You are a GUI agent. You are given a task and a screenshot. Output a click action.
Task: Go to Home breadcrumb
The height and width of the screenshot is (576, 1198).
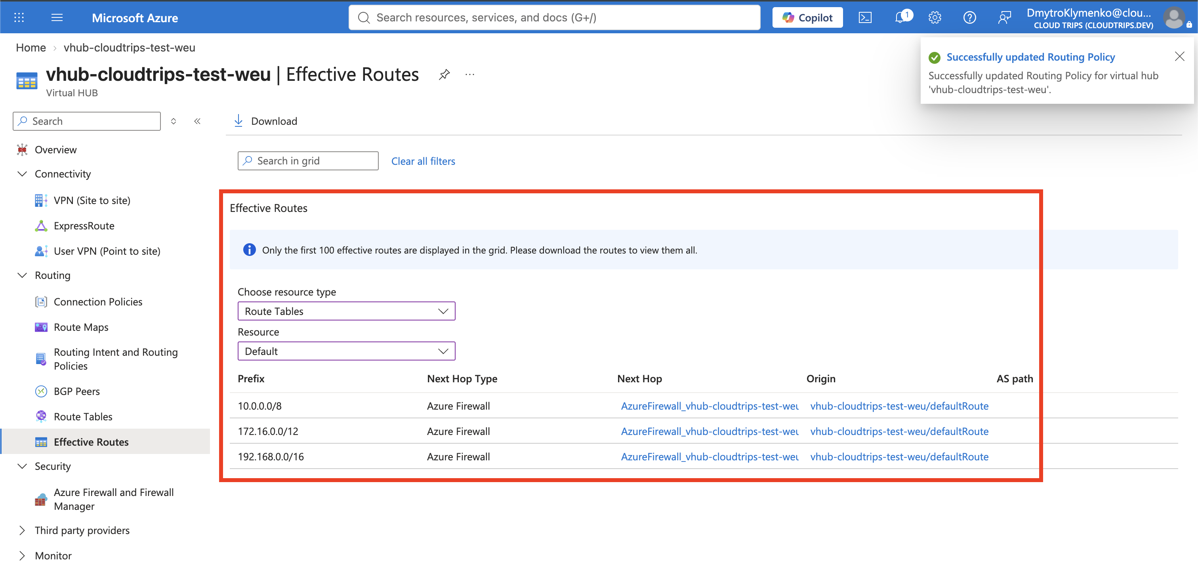(x=31, y=48)
